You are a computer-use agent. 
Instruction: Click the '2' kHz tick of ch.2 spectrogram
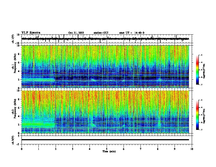click(x=19, y=125)
